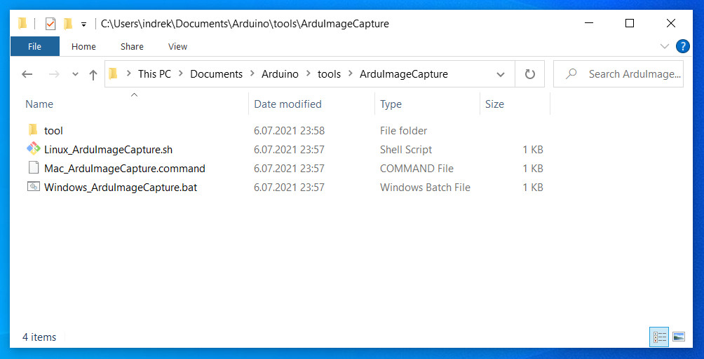This screenshot has width=704, height=359.
Task: Click the Back navigation arrow
Action: coord(27,74)
